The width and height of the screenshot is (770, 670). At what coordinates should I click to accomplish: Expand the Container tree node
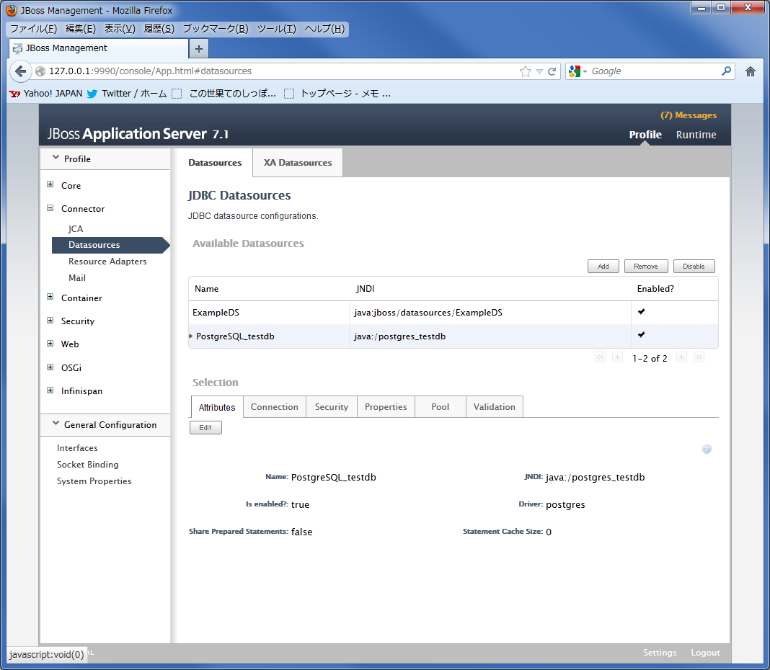50,297
